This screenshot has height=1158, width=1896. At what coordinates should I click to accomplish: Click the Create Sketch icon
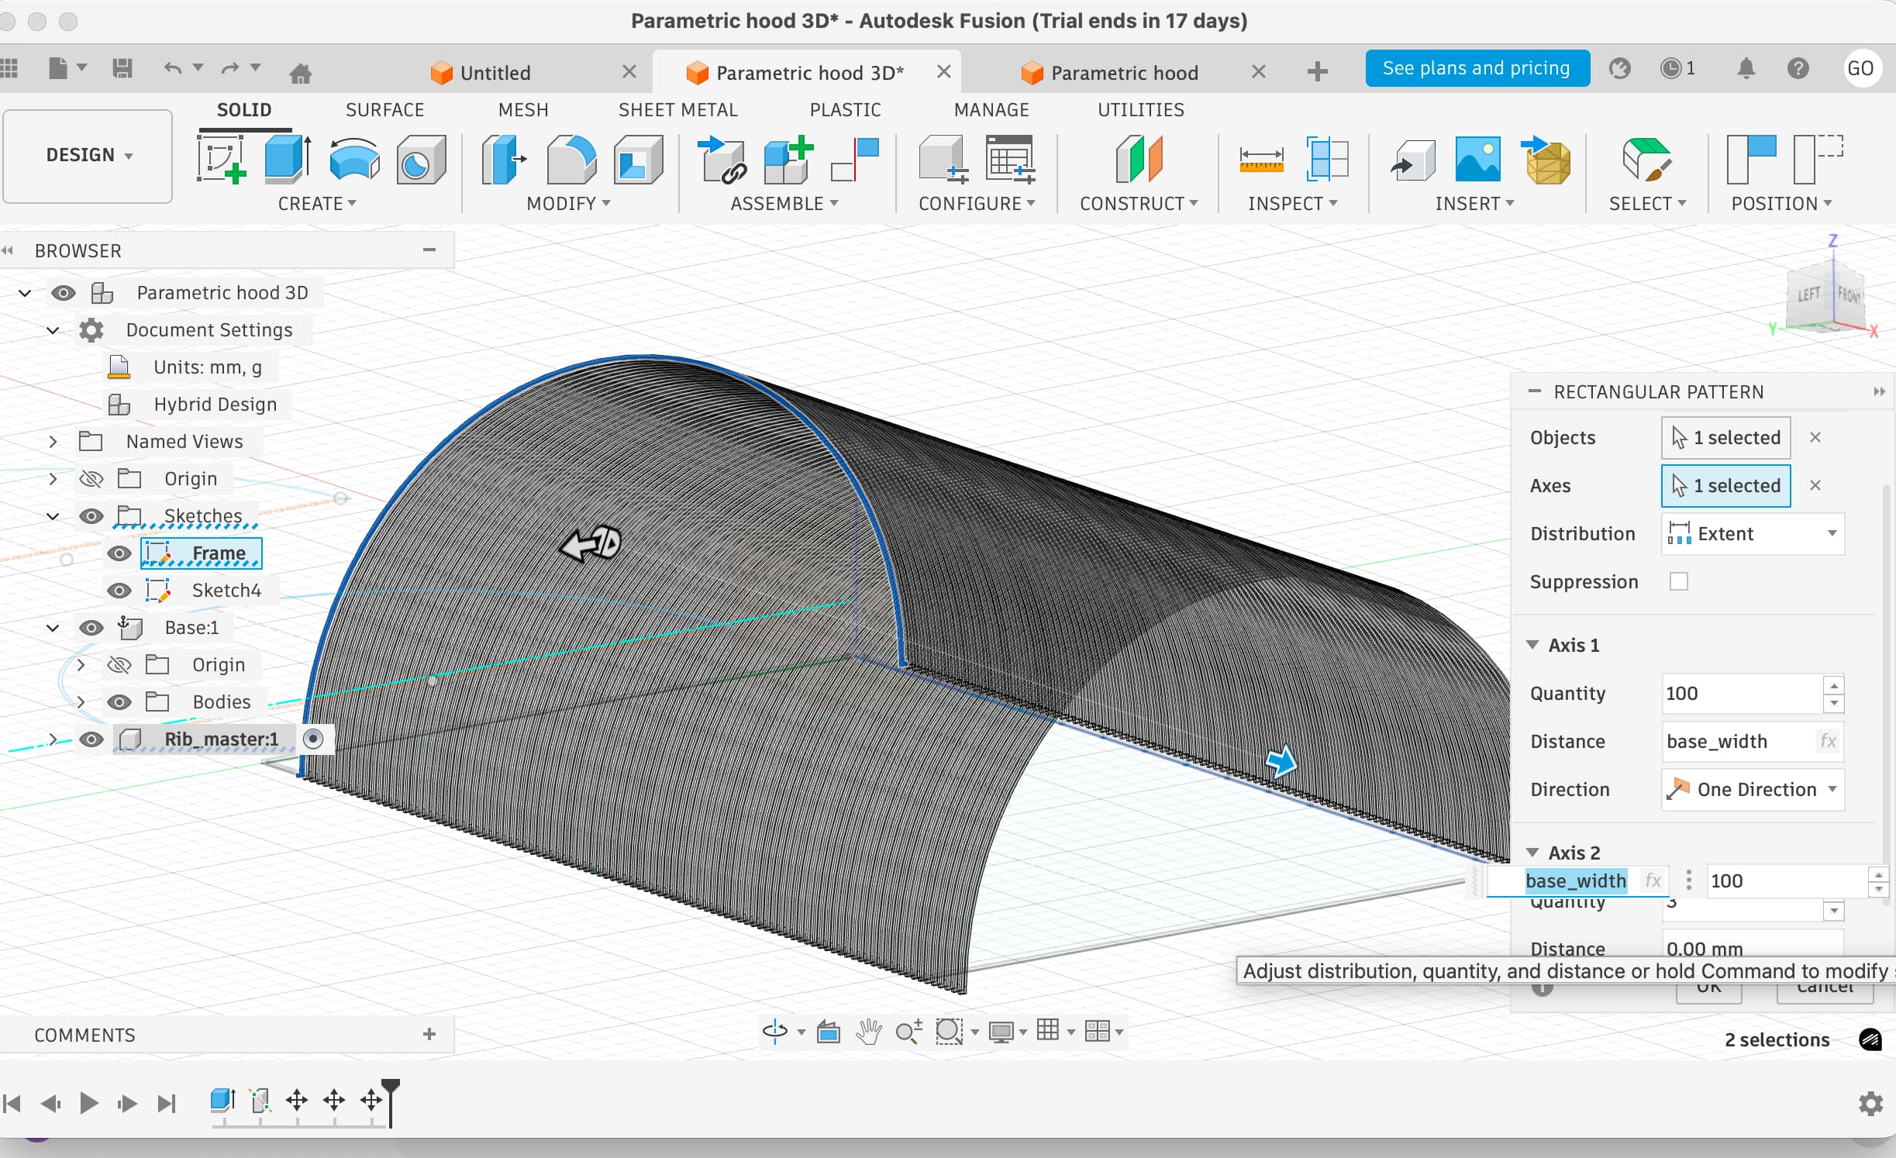221,160
